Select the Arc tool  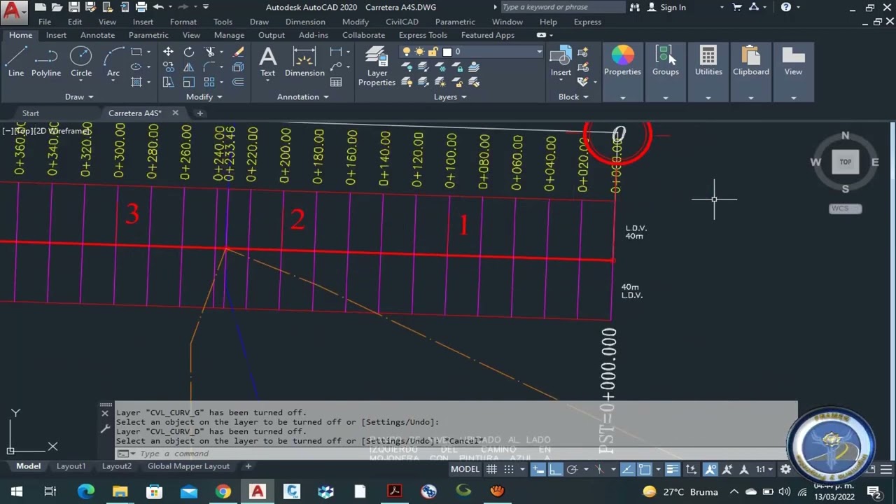(113, 60)
